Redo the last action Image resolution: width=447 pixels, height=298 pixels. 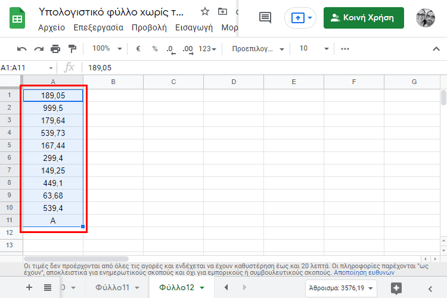39,49
